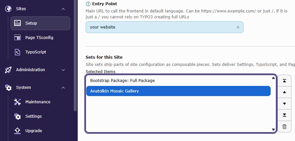The width and height of the screenshot is (295, 141).
Task: Click the Page TSconfig icon
Action: 17,37
